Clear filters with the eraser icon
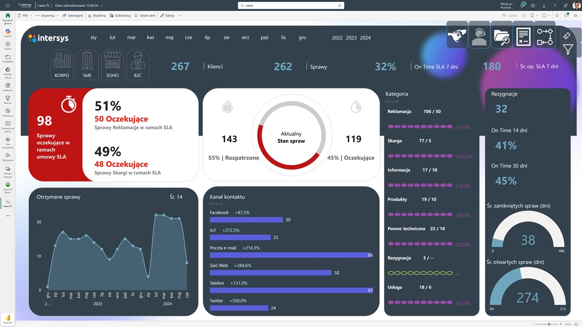 (568, 35)
